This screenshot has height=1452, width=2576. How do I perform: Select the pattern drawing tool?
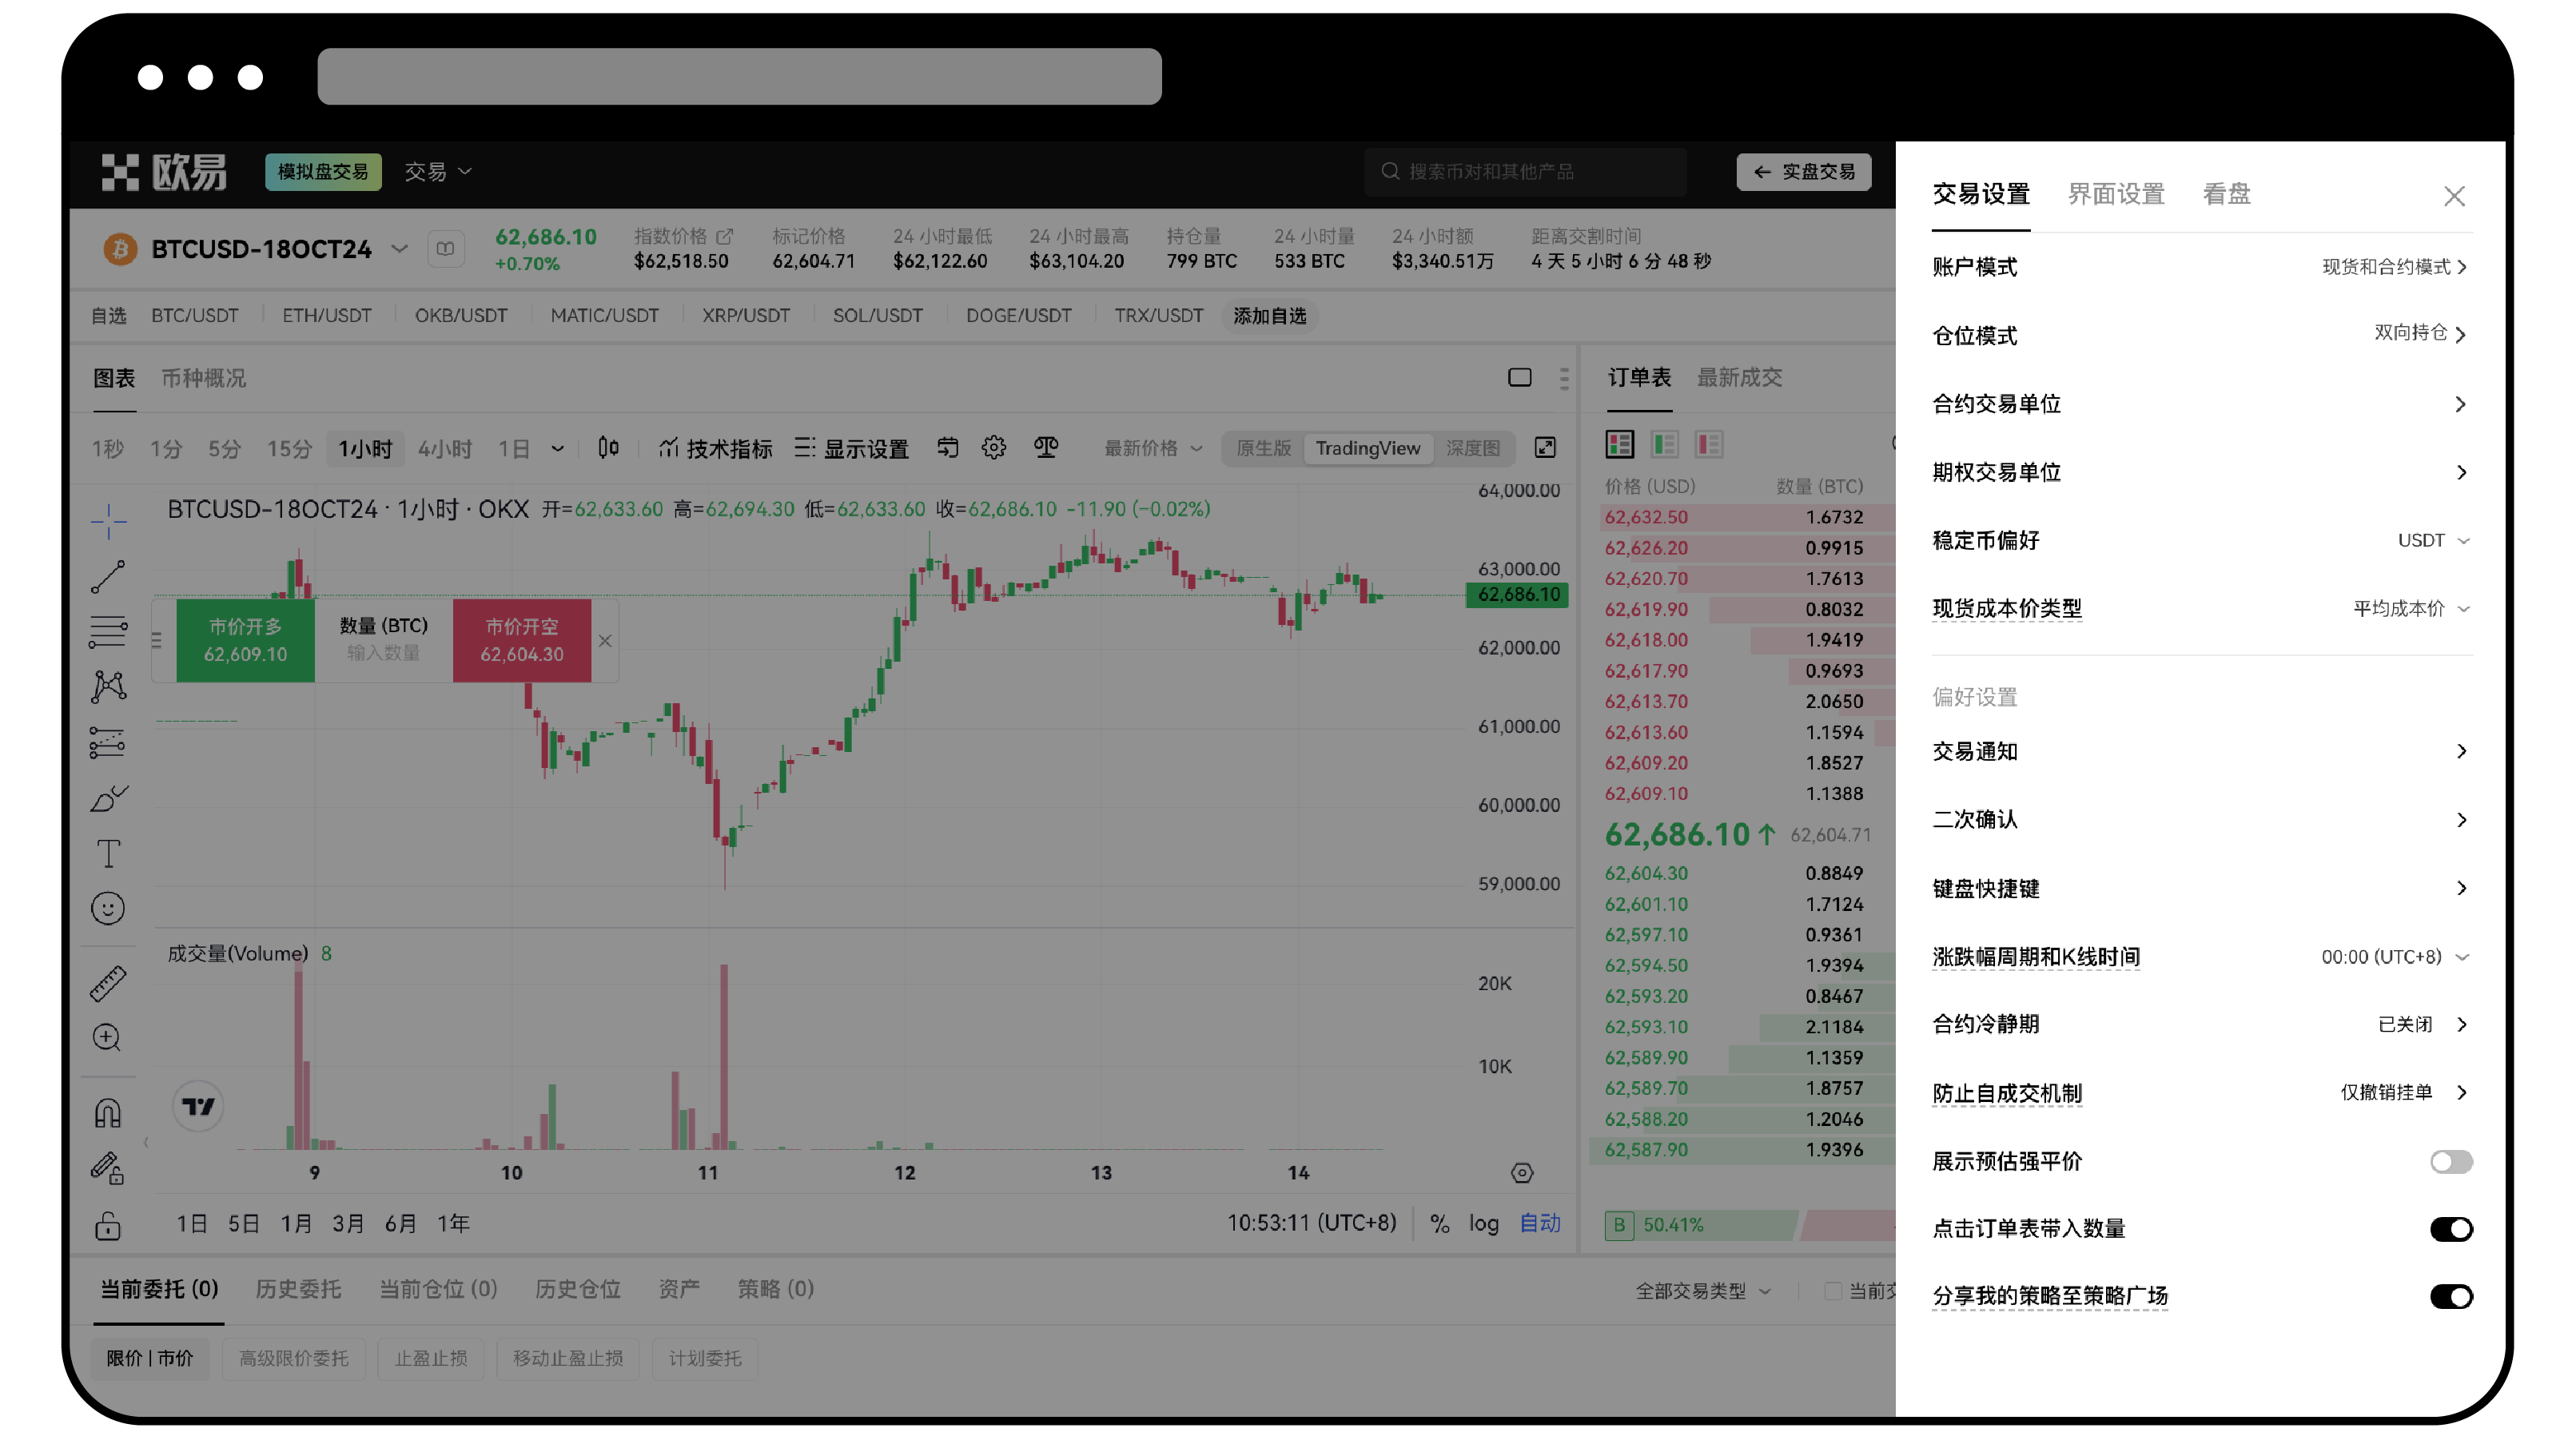[108, 686]
